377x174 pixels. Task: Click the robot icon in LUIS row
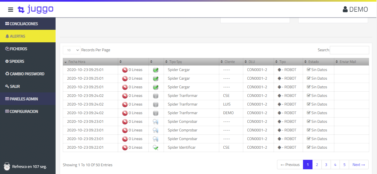tap(280, 104)
